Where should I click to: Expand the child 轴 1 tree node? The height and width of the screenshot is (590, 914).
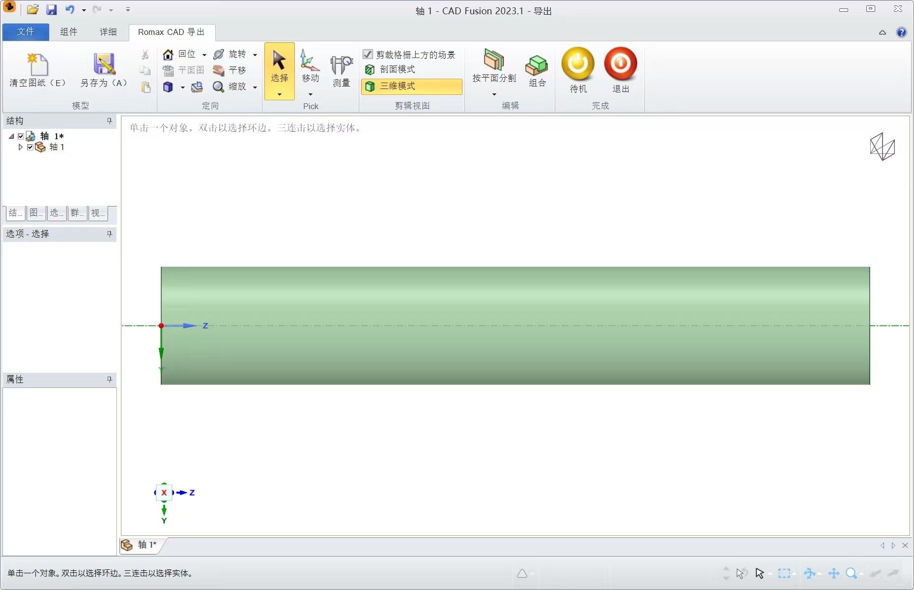click(x=20, y=147)
